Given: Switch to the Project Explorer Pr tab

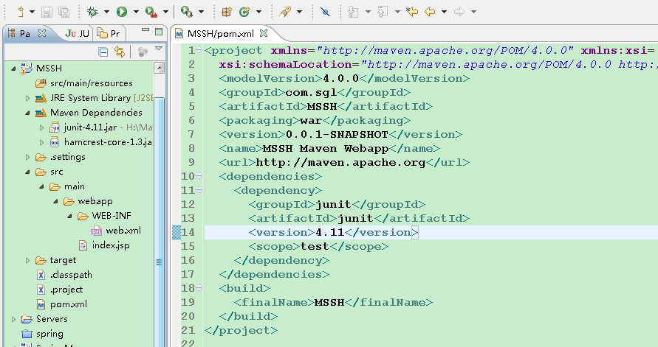Looking at the screenshot, I should pyautogui.click(x=109, y=33).
